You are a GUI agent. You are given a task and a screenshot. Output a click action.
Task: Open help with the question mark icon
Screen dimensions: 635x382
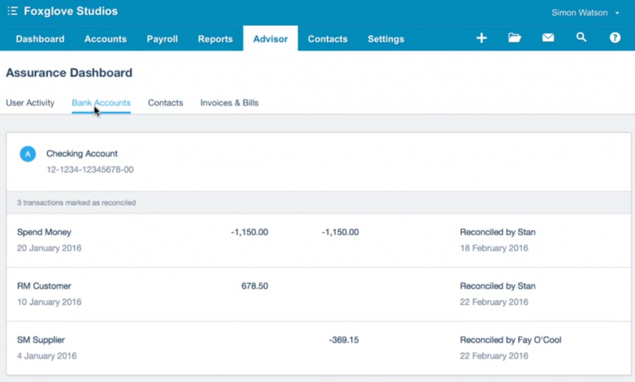click(615, 38)
